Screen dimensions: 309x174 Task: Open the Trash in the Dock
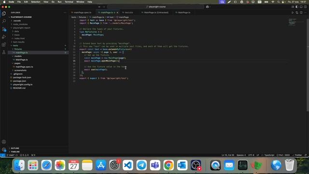tap(290, 165)
